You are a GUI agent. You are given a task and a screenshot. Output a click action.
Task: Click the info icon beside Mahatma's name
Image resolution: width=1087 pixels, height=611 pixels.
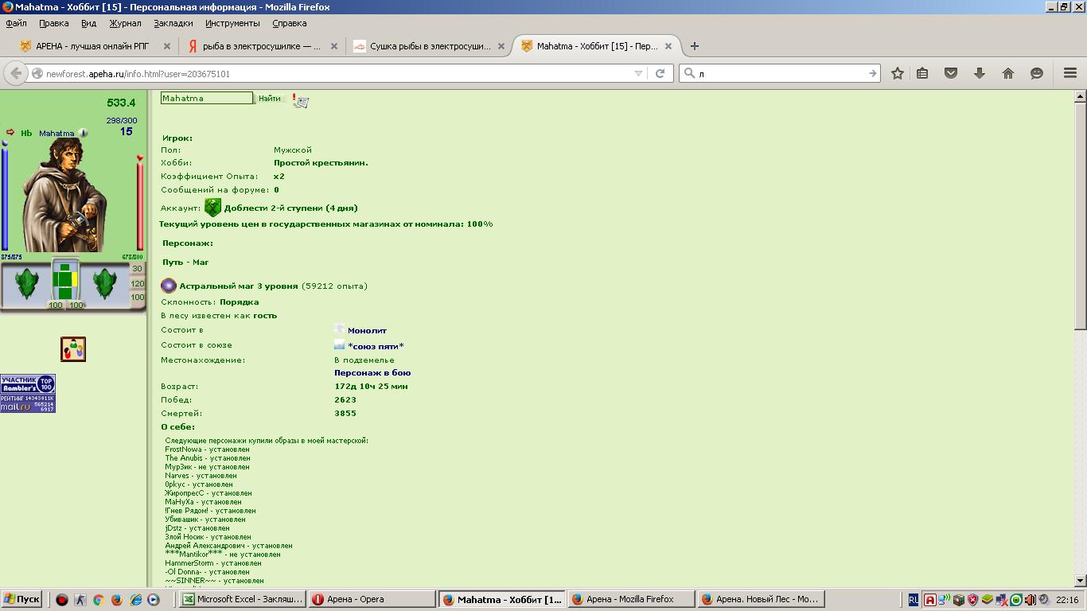coord(84,133)
